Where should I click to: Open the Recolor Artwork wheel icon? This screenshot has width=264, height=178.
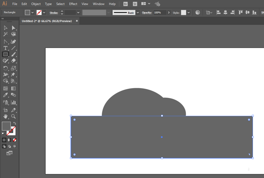(x=198, y=12)
